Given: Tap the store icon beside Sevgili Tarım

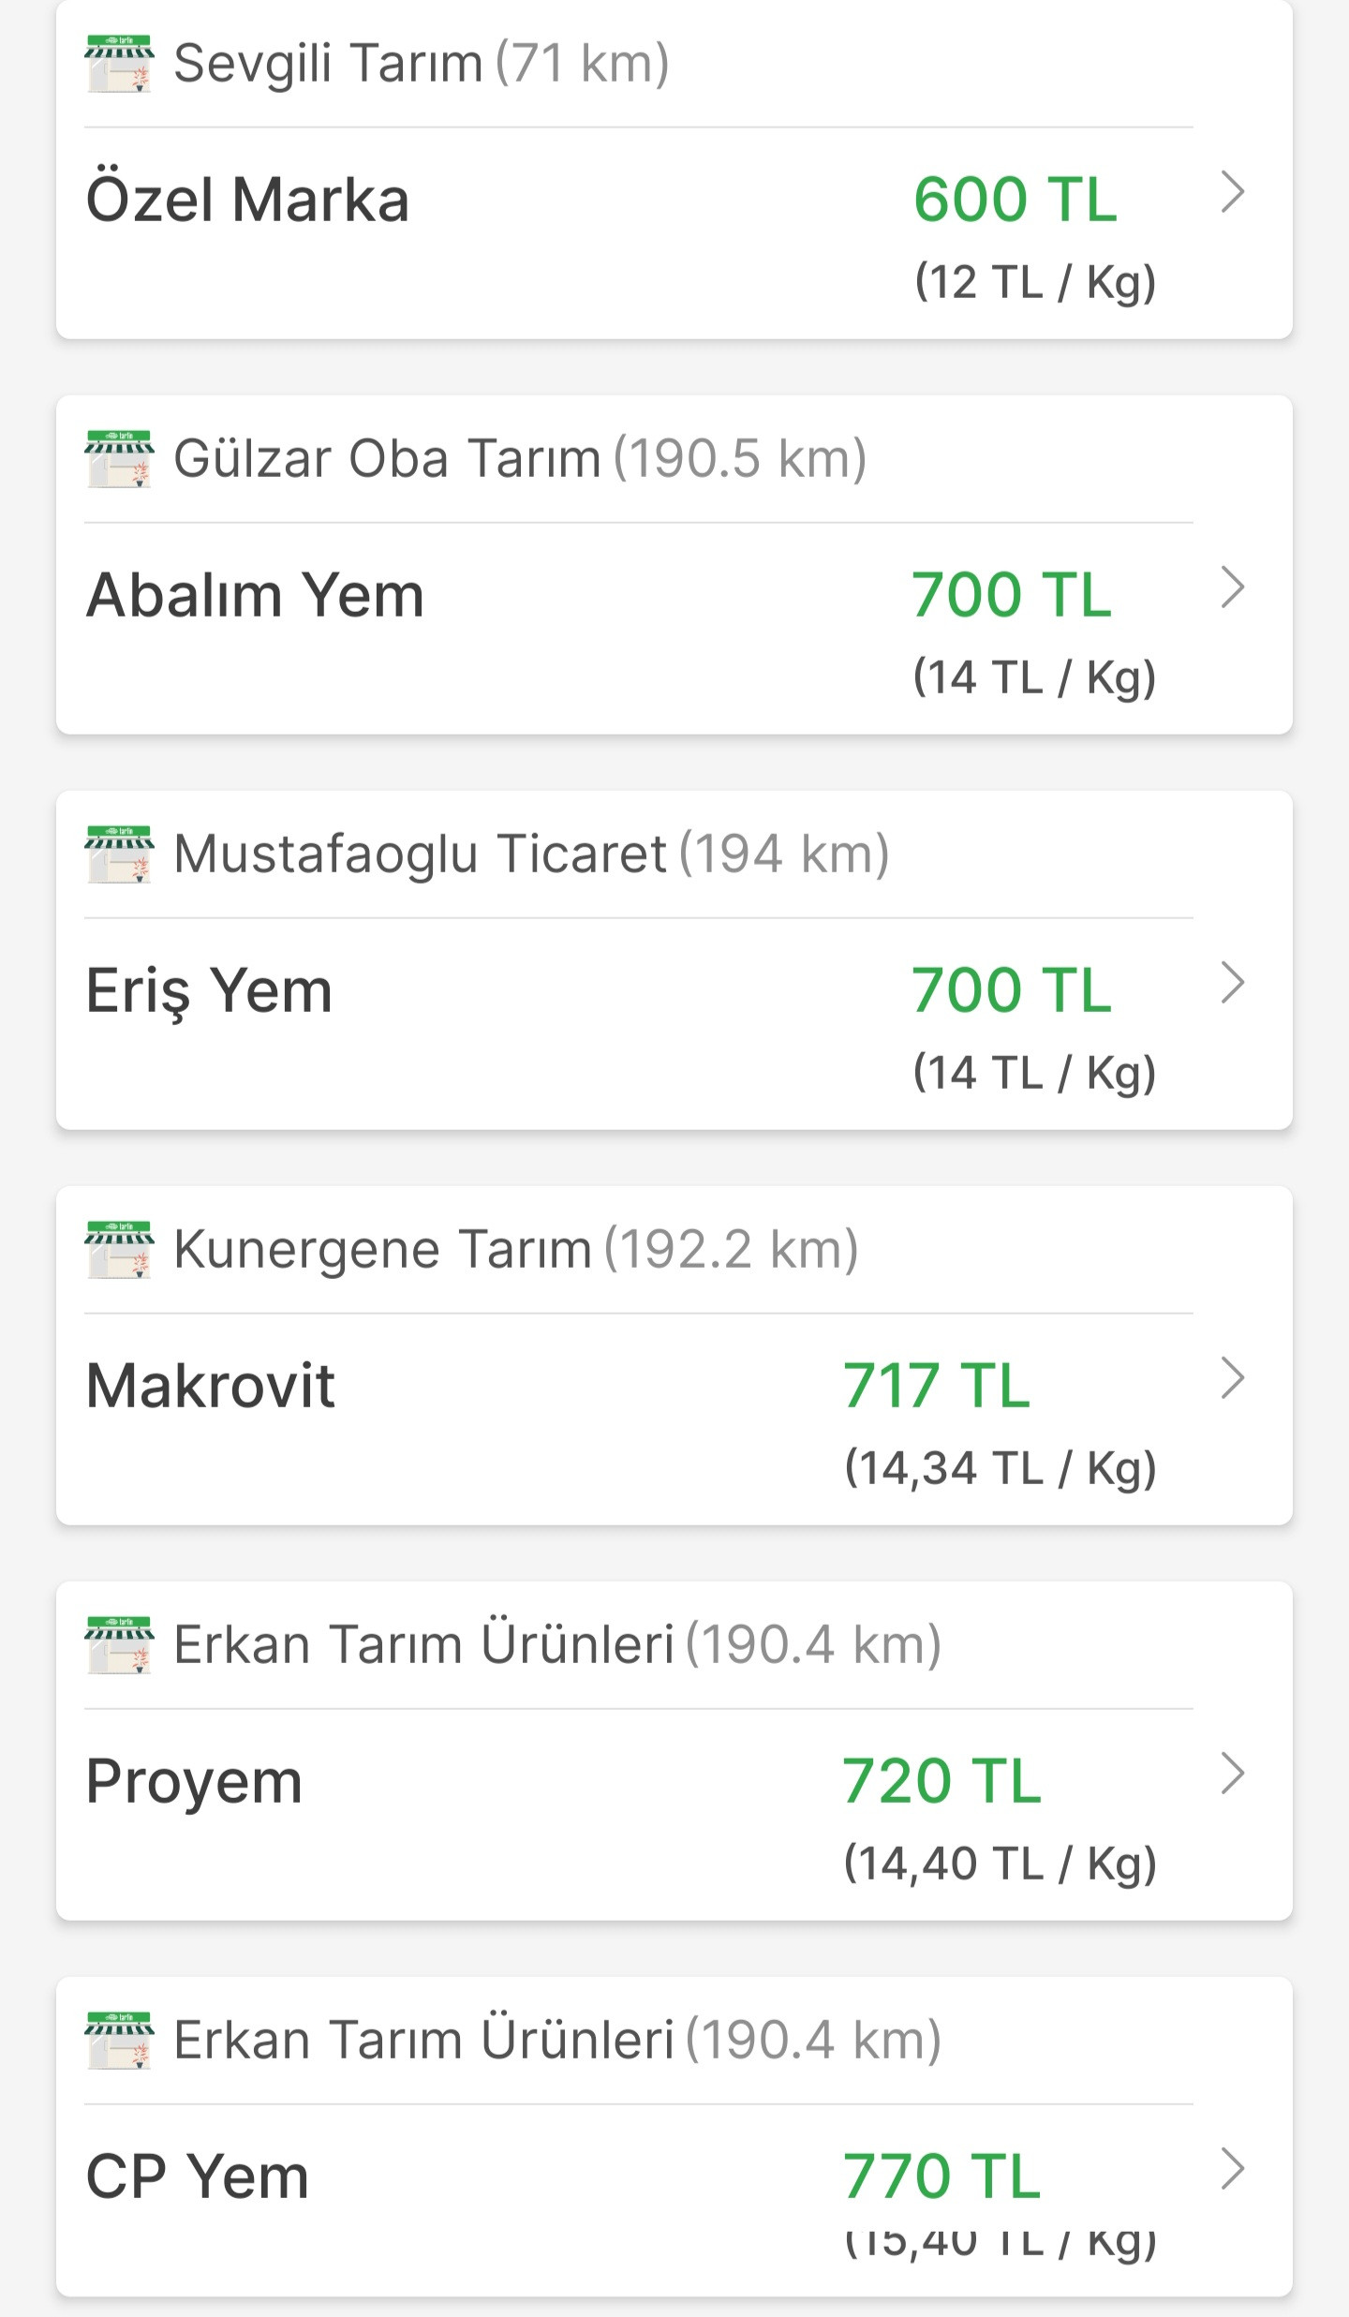Looking at the screenshot, I should 119,64.
